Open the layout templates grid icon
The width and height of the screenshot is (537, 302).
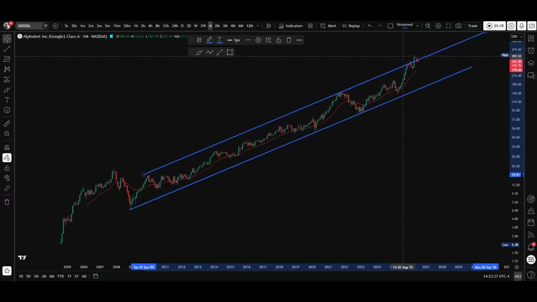(x=310, y=26)
